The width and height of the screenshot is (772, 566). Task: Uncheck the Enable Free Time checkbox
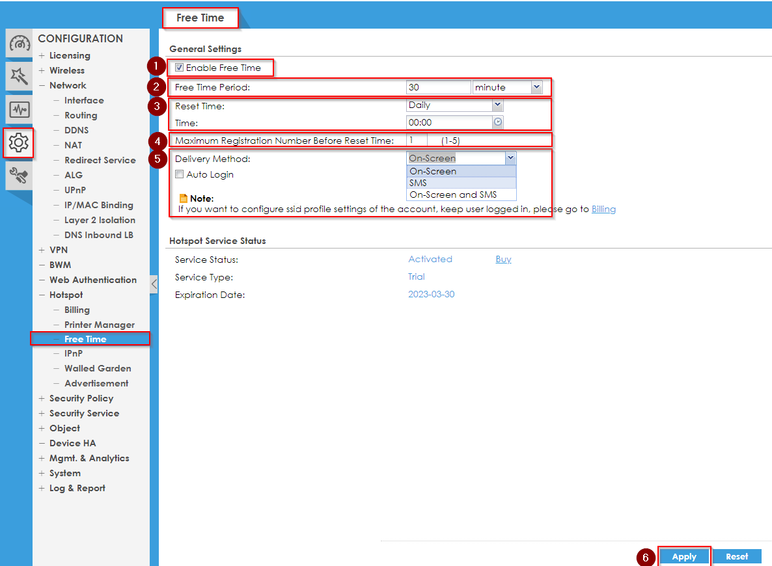[180, 68]
